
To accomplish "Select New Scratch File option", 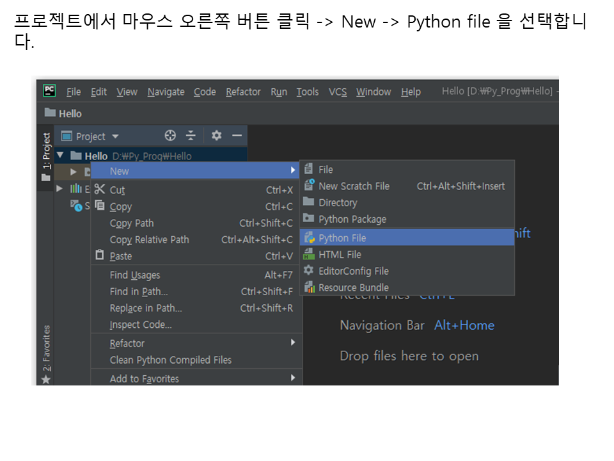I will 354,186.
